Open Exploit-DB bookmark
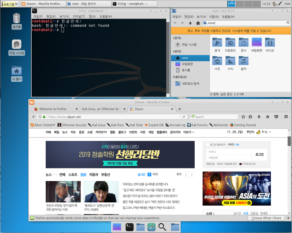Image resolution: width=292 pixels, height=233 pixels. pos(154,125)
